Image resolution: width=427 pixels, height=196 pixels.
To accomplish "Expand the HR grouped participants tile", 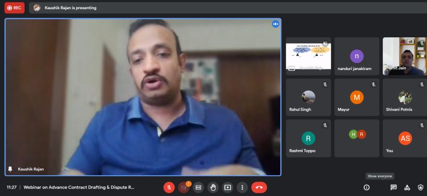I will pos(357,138).
